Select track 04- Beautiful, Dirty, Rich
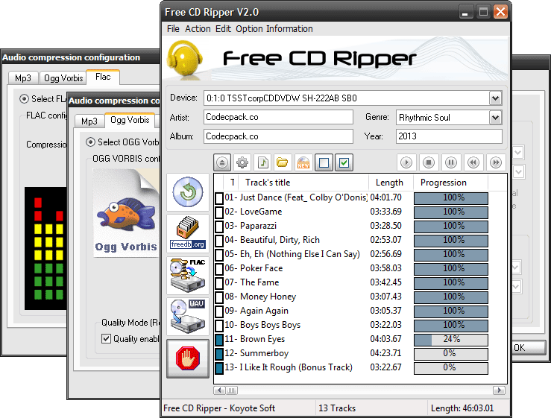This screenshot has height=418, width=551. click(352, 240)
